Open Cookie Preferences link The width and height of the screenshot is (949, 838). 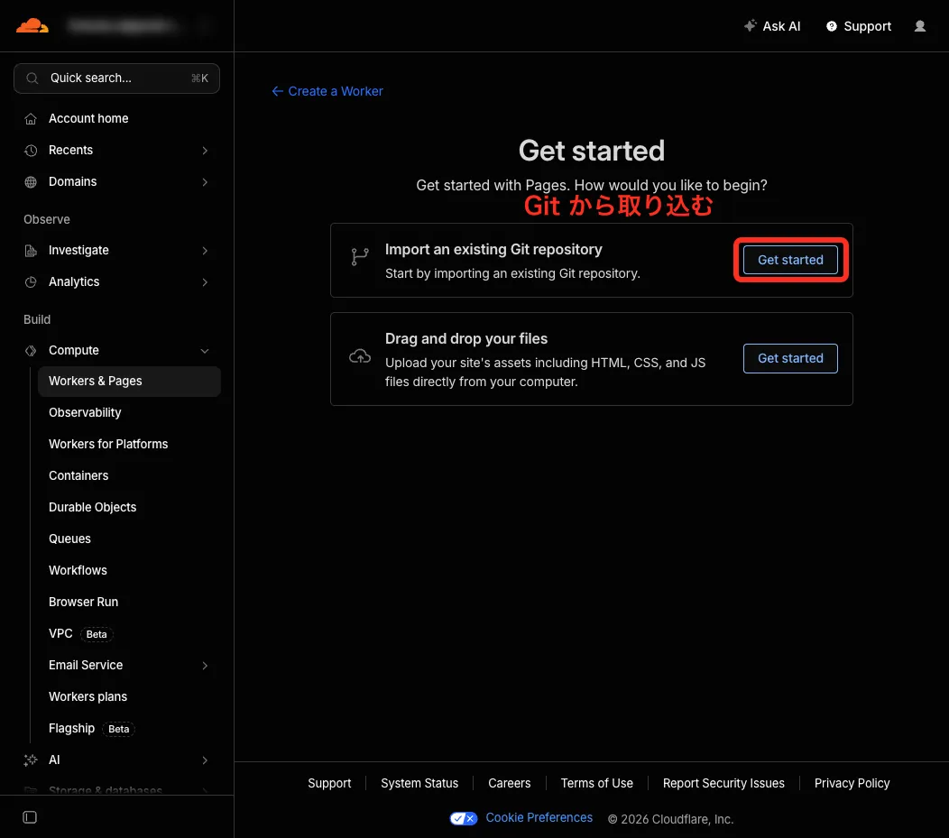pos(539,817)
